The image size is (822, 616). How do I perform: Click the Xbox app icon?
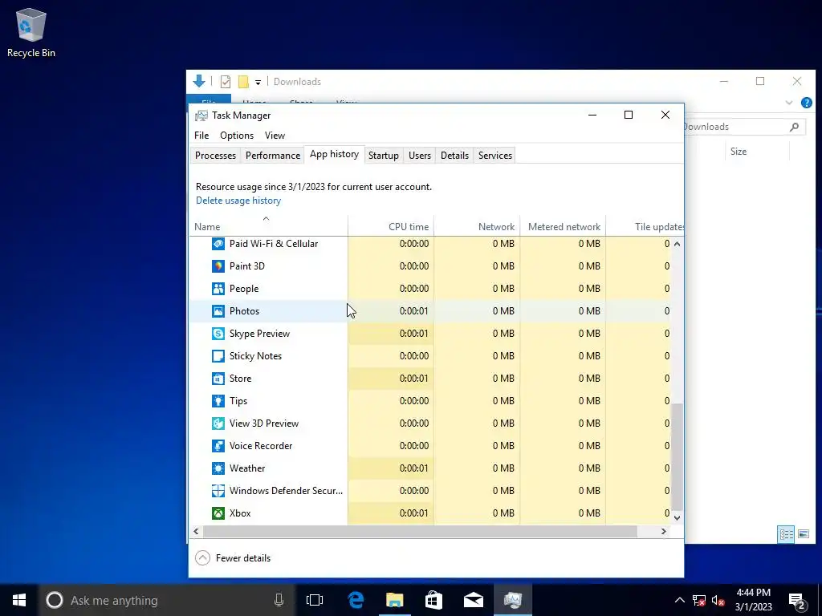[x=218, y=513]
